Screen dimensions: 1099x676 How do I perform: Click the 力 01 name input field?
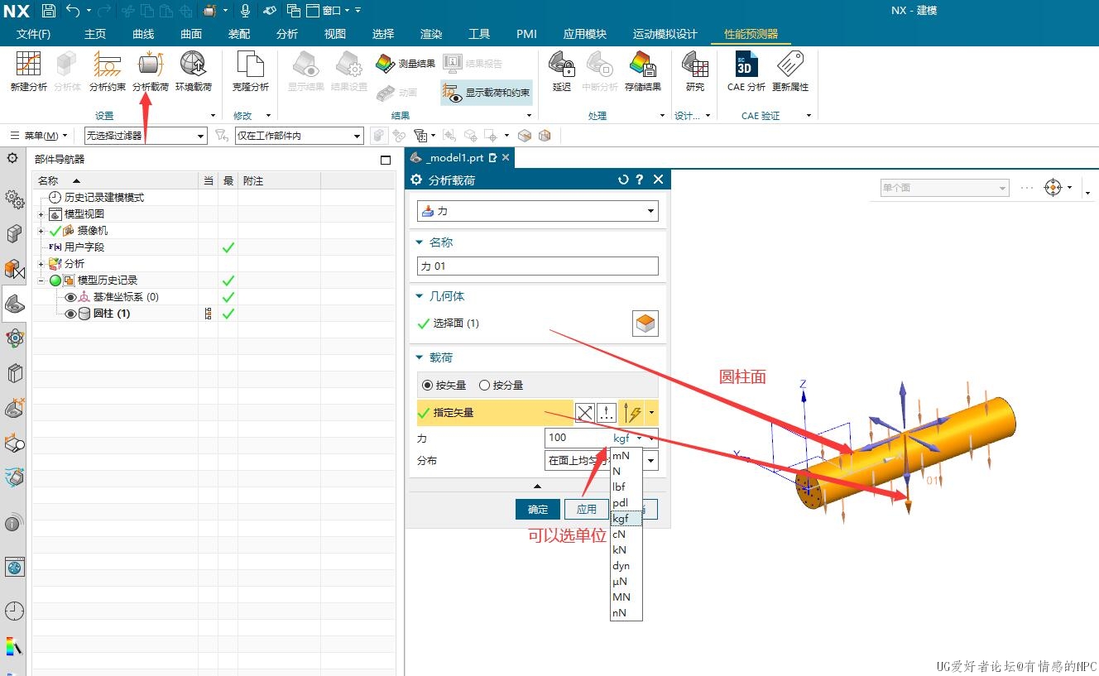pyautogui.click(x=538, y=266)
